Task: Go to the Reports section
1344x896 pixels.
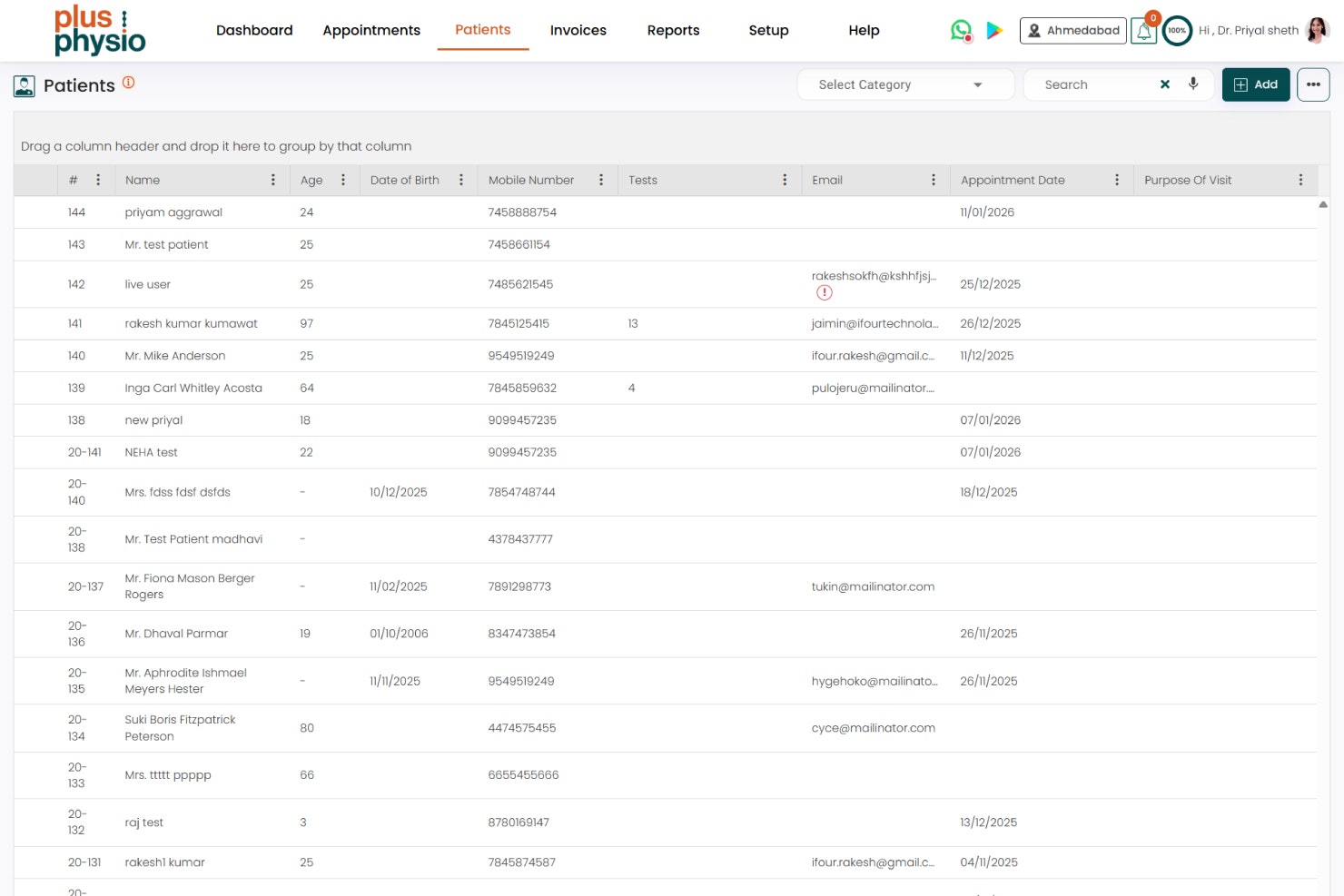Action: click(673, 30)
